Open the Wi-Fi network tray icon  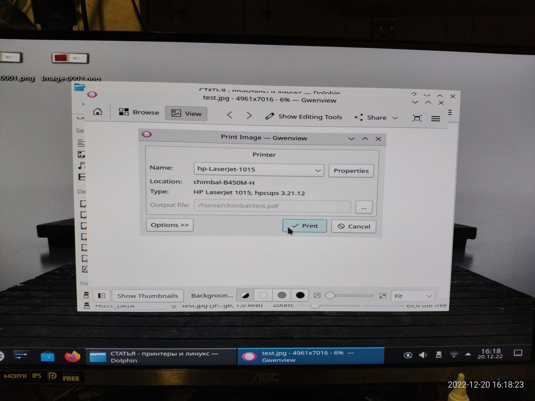click(454, 355)
